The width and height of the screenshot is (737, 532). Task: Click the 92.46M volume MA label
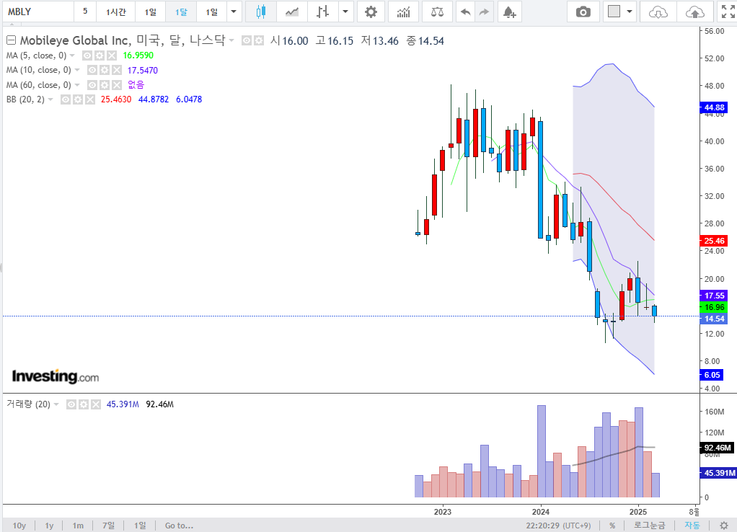click(718, 448)
